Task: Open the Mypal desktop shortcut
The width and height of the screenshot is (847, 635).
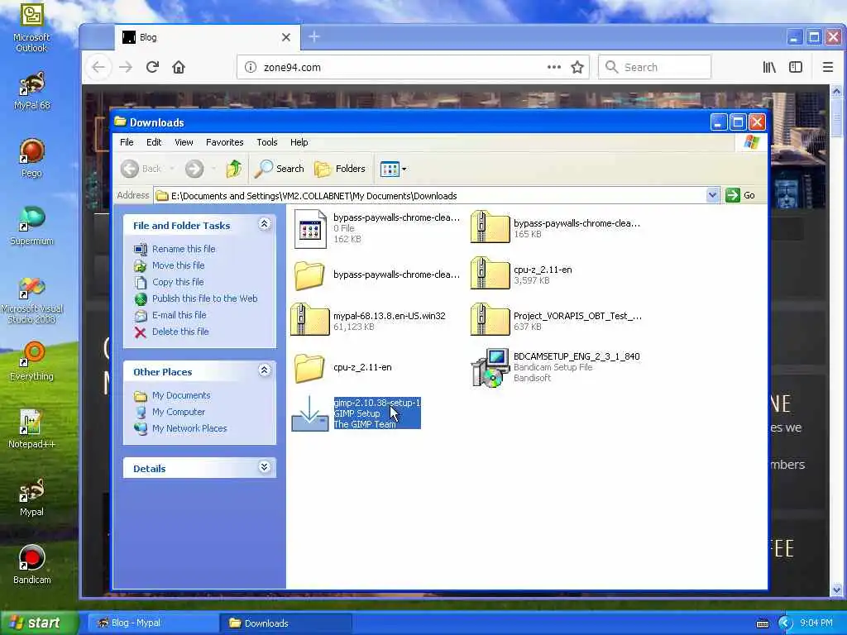Action: (x=31, y=497)
